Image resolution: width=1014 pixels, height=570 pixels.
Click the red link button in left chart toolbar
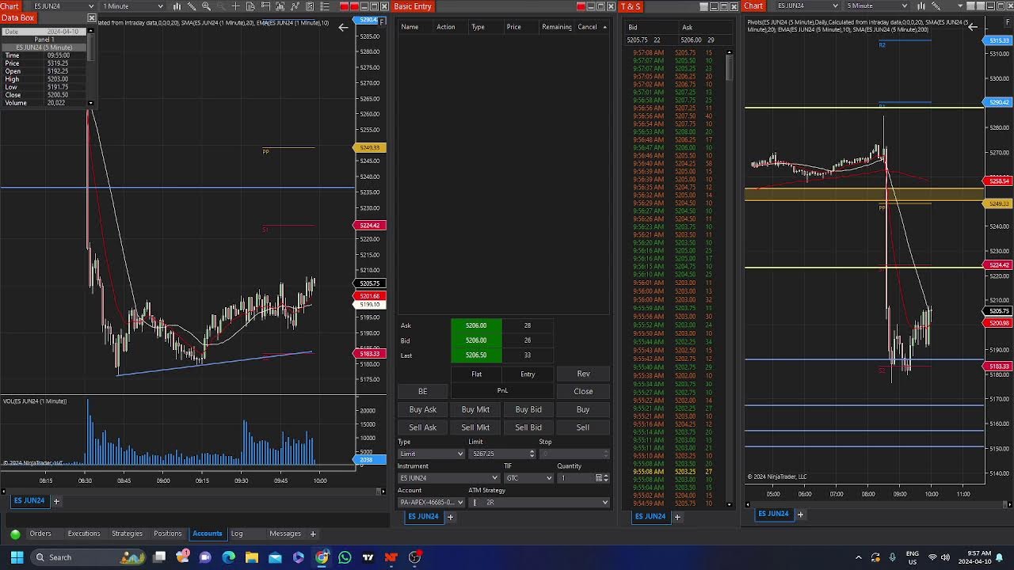click(x=344, y=6)
